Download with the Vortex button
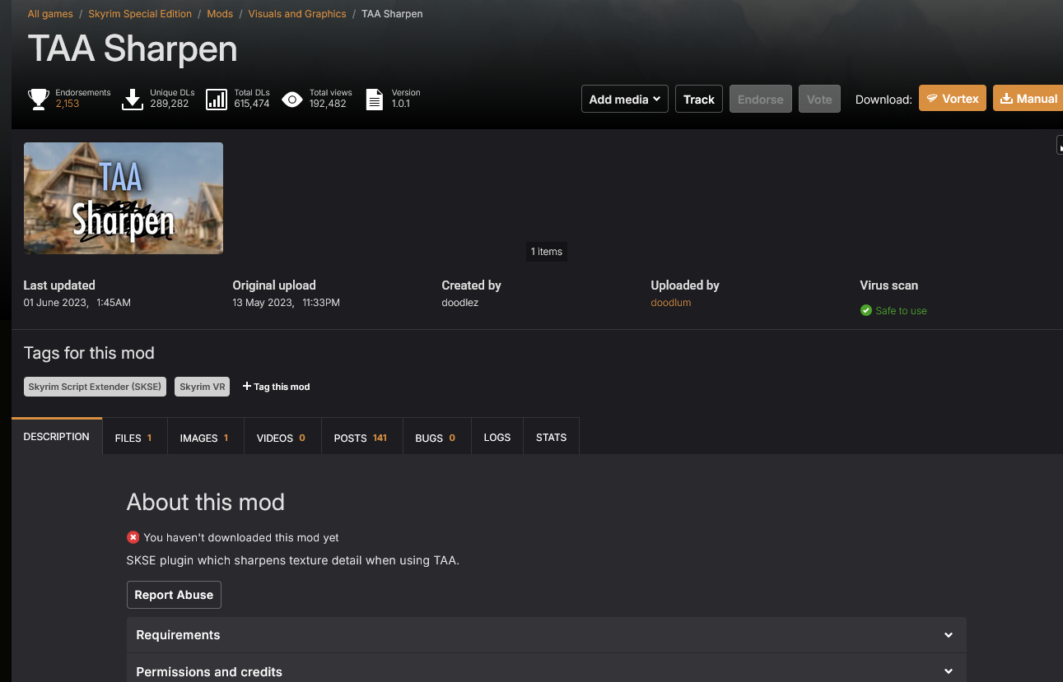Viewport: 1063px width, 682px height. (953, 98)
